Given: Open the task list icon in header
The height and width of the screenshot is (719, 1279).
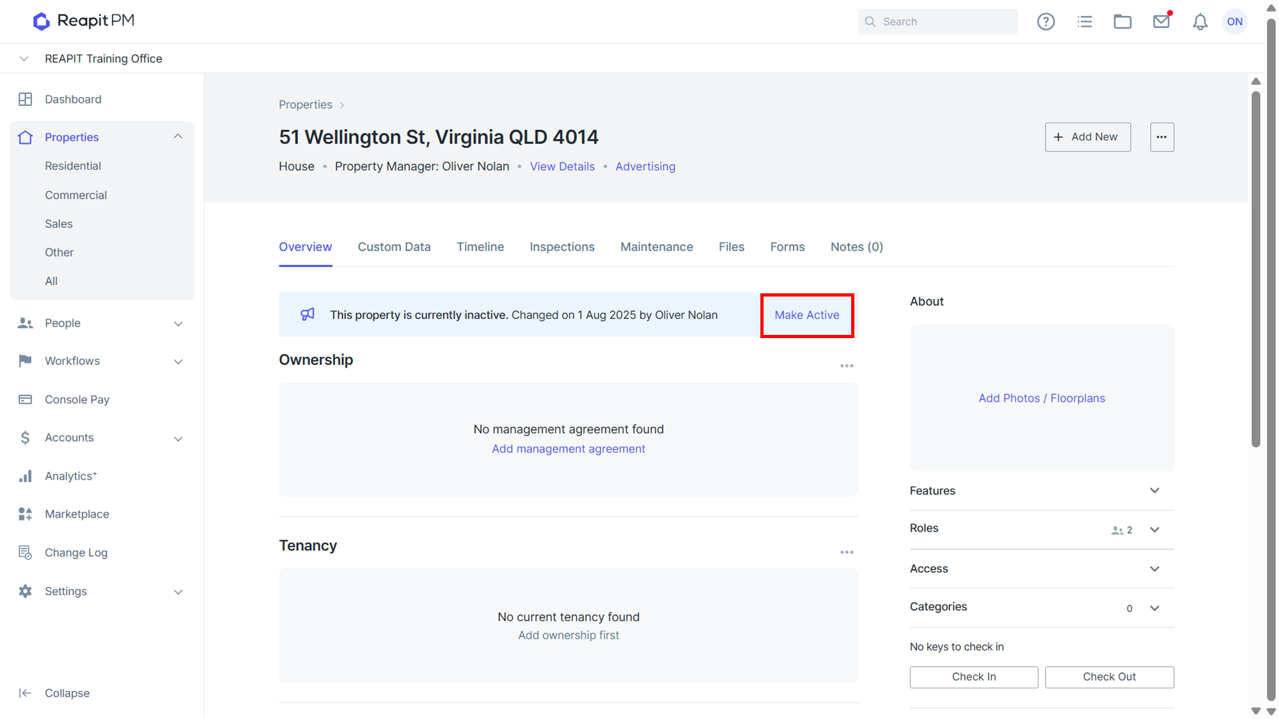Looking at the screenshot, I should click(x=1085, y=22).
